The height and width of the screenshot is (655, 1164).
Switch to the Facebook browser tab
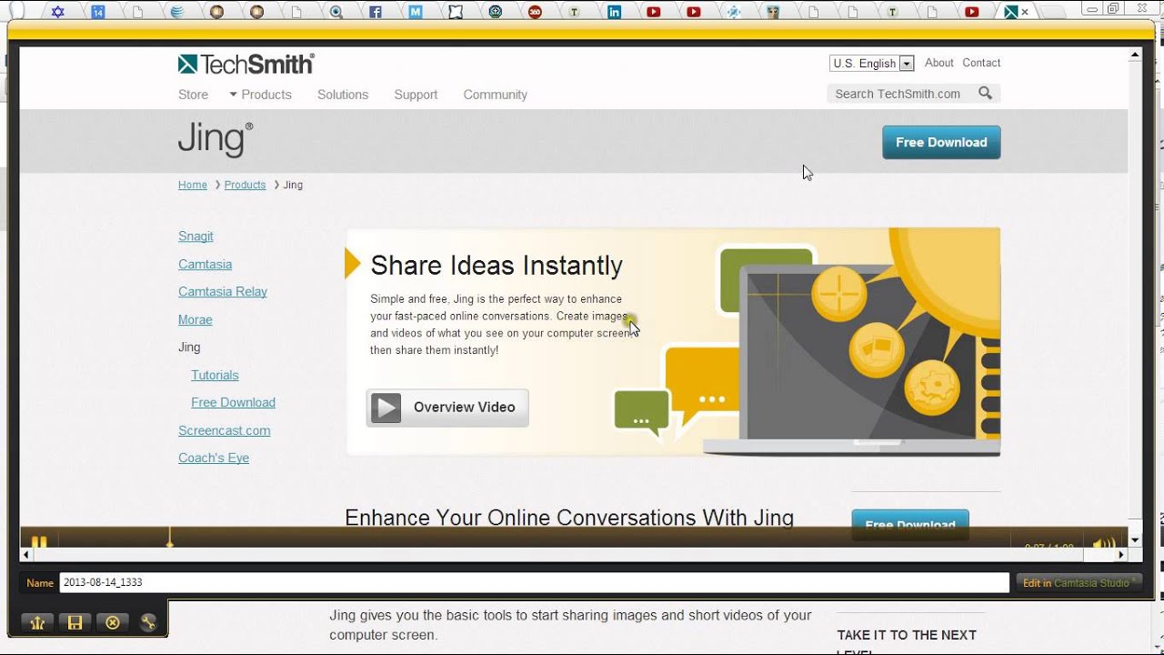[x=375, y=12]
